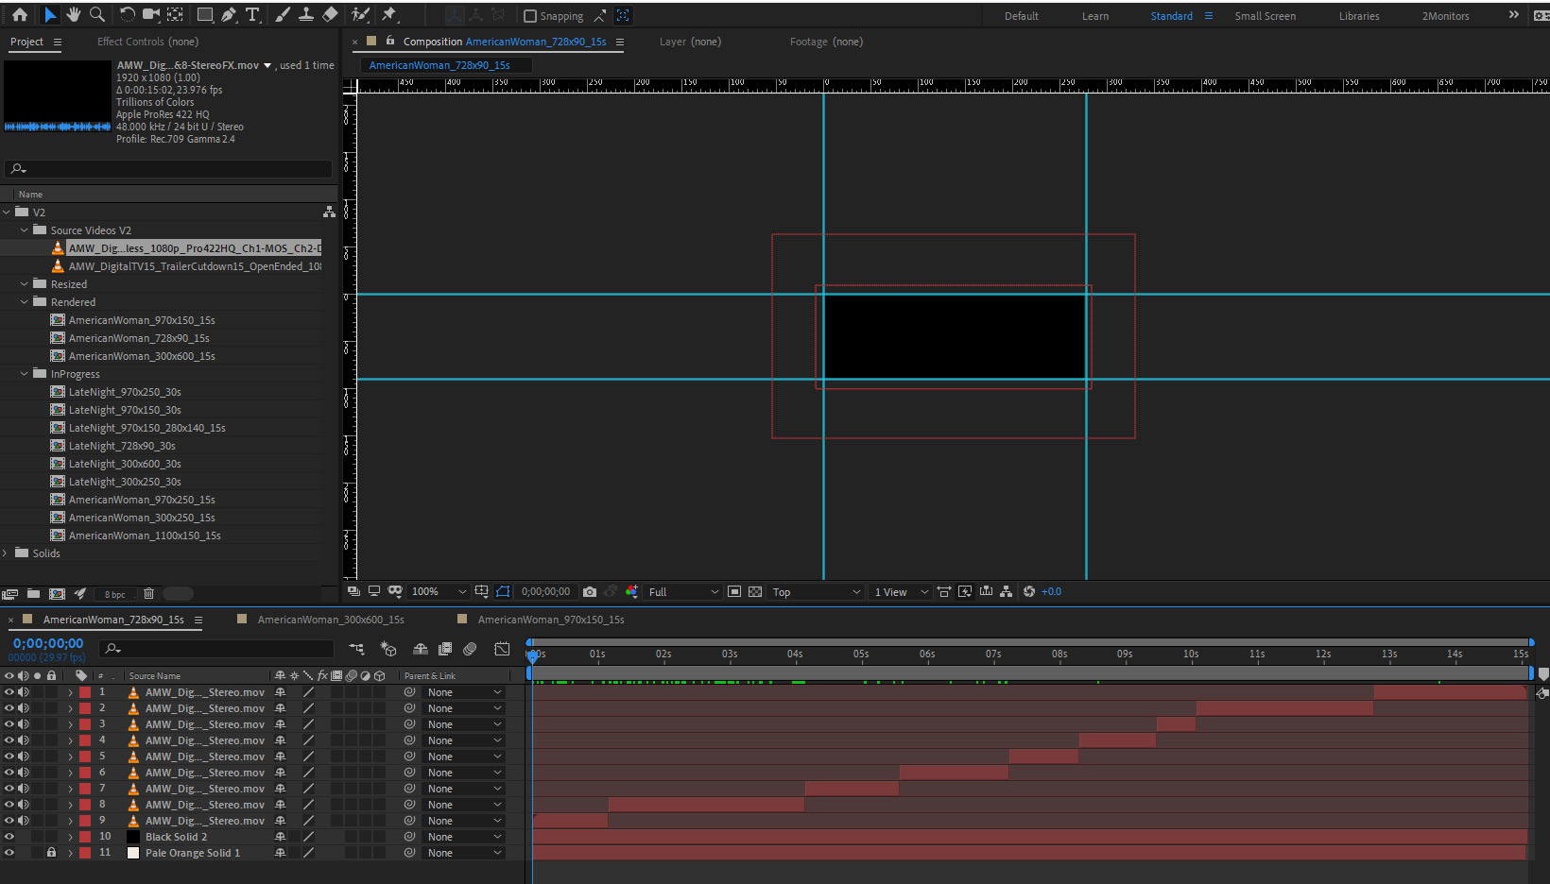1550x884 pixels.
Task: Hide the Black Solid 2 layer
Action: coord(9,837)
